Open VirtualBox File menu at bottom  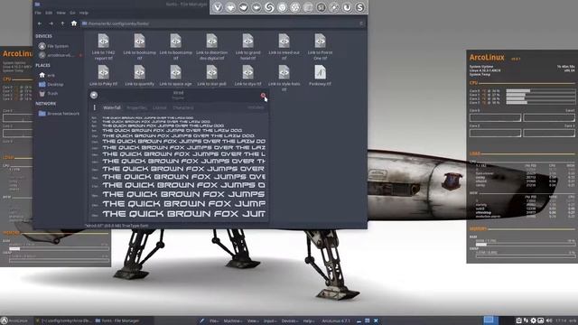[x=214, y=321]
